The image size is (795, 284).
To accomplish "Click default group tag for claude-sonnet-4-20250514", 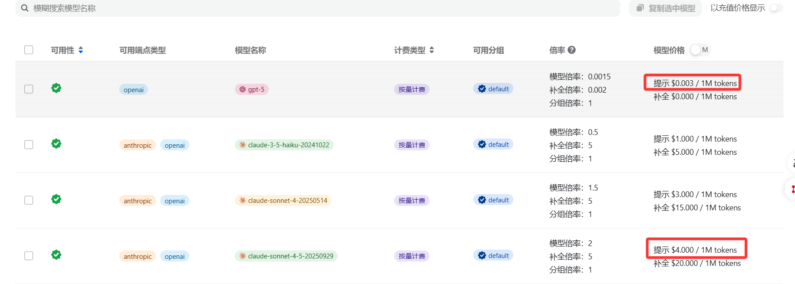I will (493, 200).
